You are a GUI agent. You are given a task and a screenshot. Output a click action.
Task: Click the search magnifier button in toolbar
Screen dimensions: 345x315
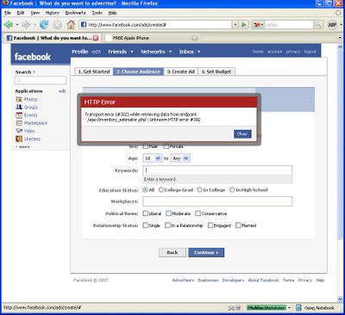(x=318, y=25)
